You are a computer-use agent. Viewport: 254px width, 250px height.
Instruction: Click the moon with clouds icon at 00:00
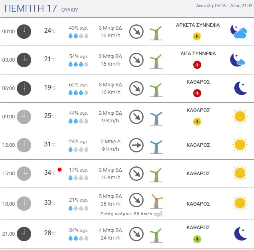[239, 32]
